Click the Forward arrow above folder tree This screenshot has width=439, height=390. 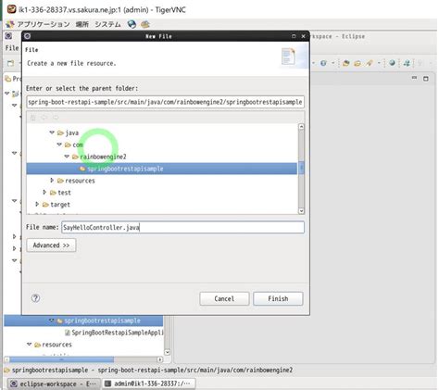56,118
